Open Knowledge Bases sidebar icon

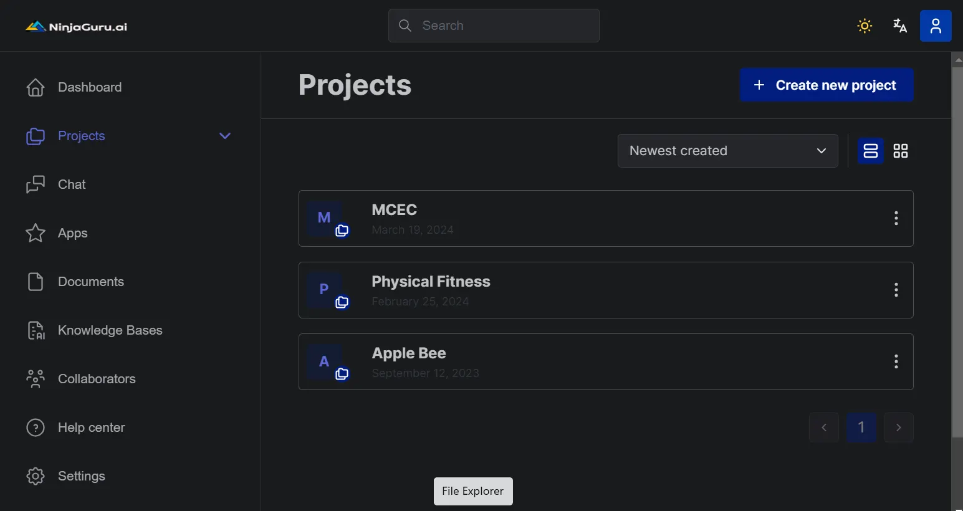pos(36,330)
